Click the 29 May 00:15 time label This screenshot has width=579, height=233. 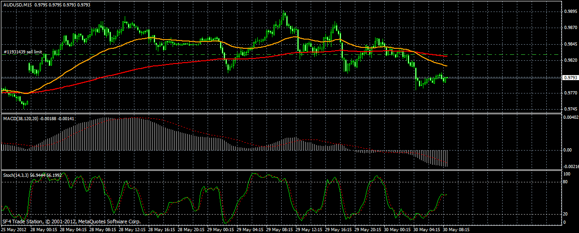220,229
